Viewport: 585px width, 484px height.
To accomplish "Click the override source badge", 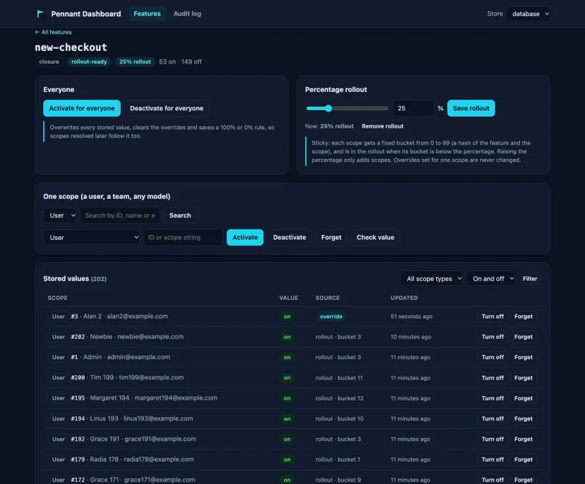I will [331, 317].
